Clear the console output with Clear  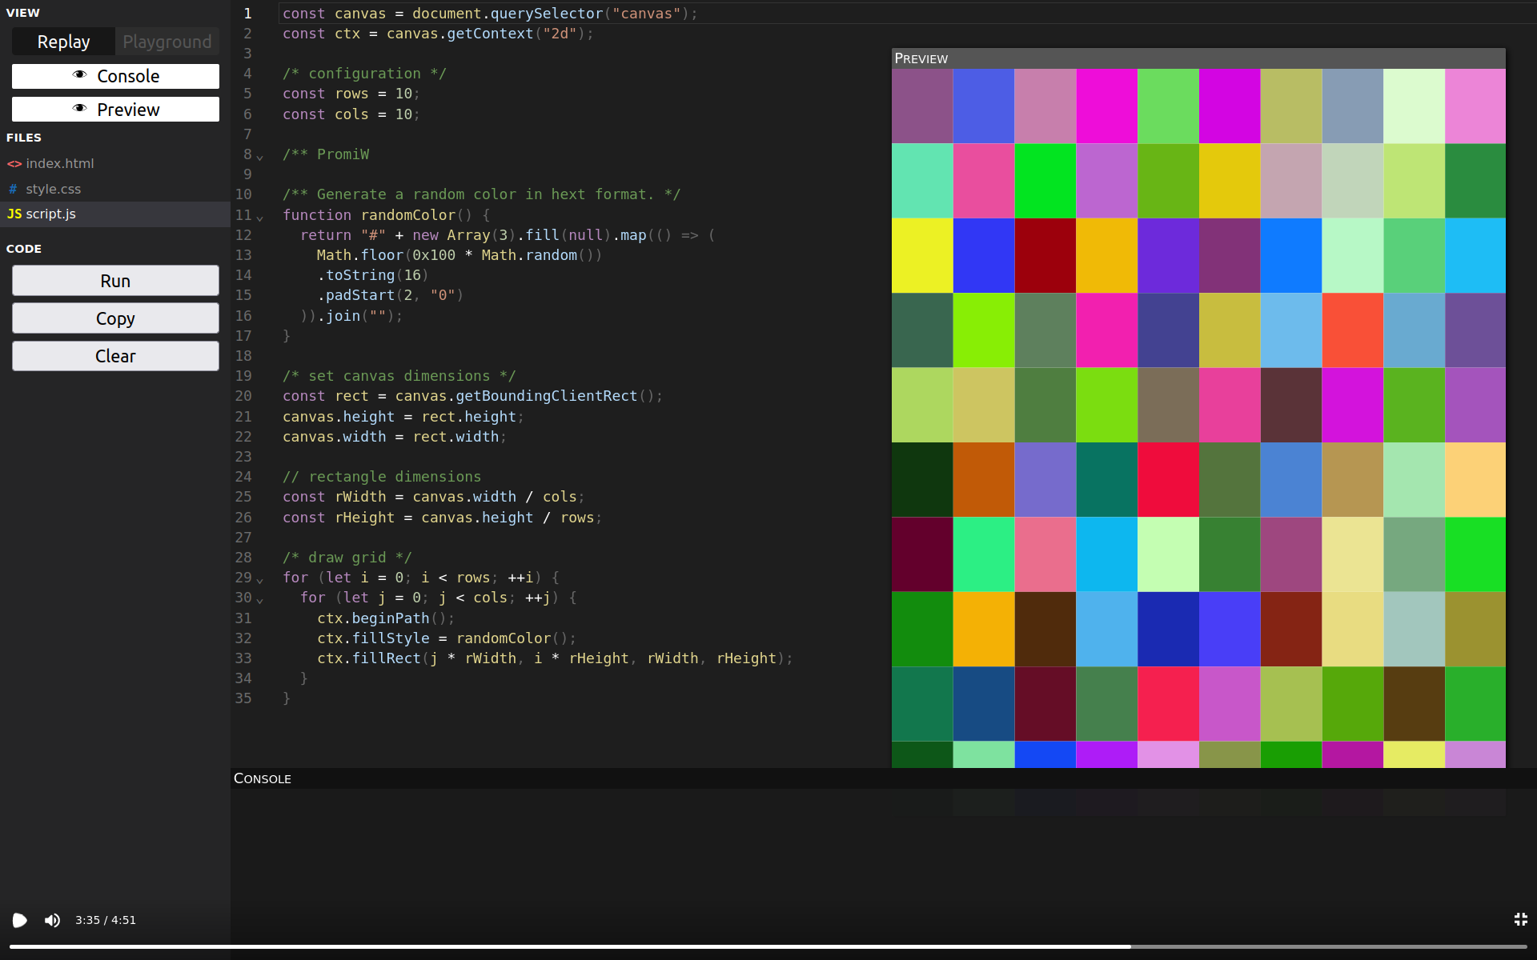[115, 355]
